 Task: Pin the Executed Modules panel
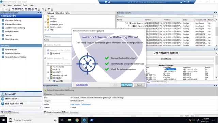pyautogui.click(x=214, y=13)
